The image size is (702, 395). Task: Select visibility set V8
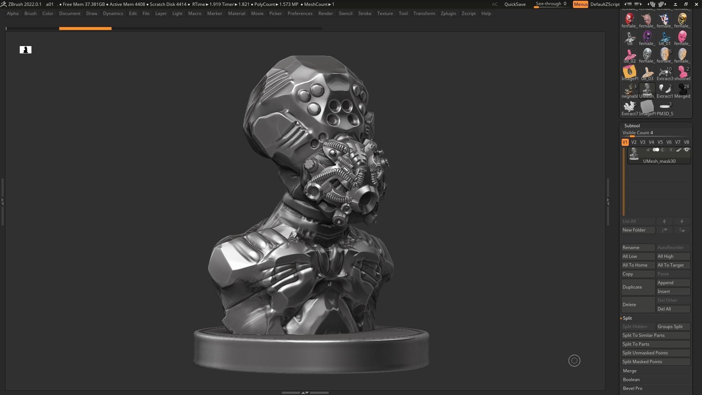coord(686,142)
